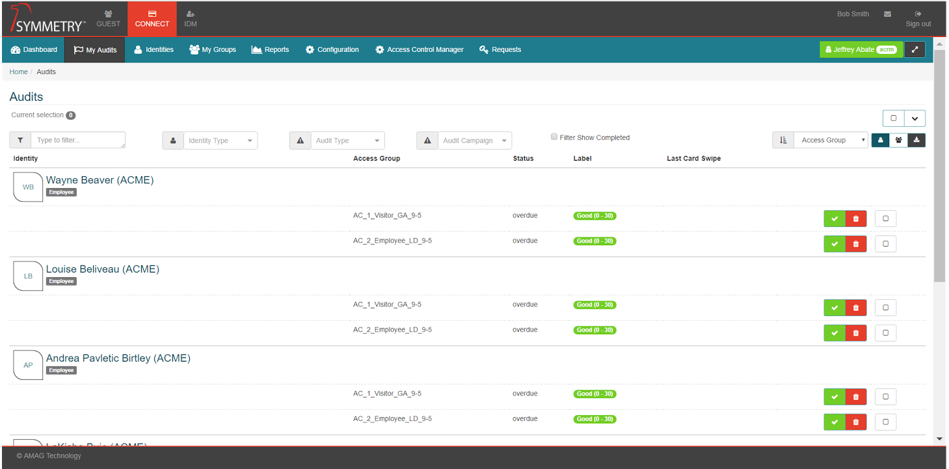Viewport: 949px width, 469px height.
Task: Click Sign out
Action: [918, 19]
